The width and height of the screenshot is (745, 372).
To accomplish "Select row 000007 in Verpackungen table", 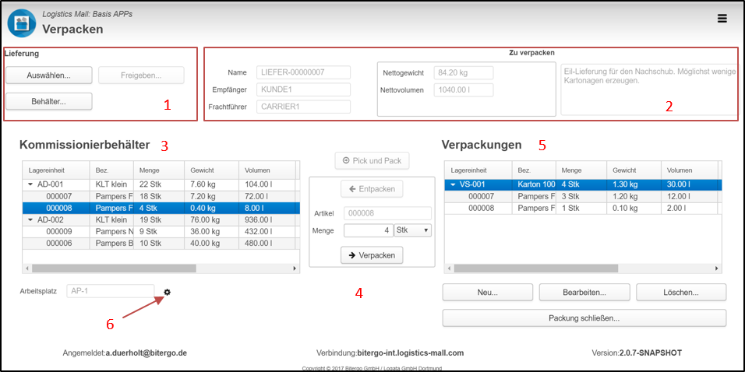I will tap(582, 196).
